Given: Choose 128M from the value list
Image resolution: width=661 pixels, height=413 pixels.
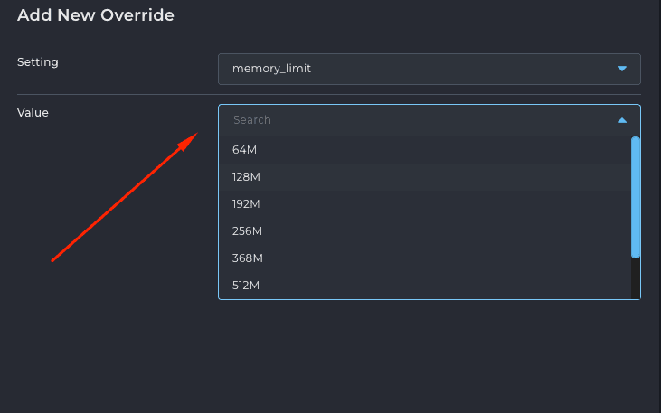Looking at the screenshot, I should coord(424,177).
